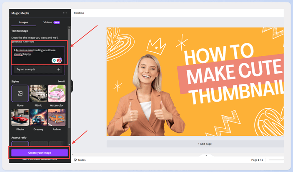Screen dimensions: 293x172
Task: Click the Aspect ratio label
Action: (x=19, y=137)
